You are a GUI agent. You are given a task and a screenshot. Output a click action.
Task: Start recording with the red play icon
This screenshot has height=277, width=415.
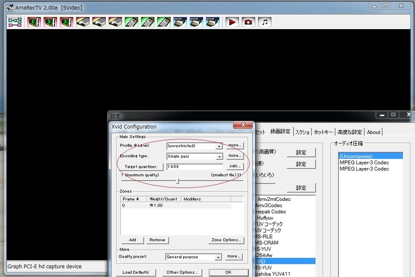coord(232,22)
